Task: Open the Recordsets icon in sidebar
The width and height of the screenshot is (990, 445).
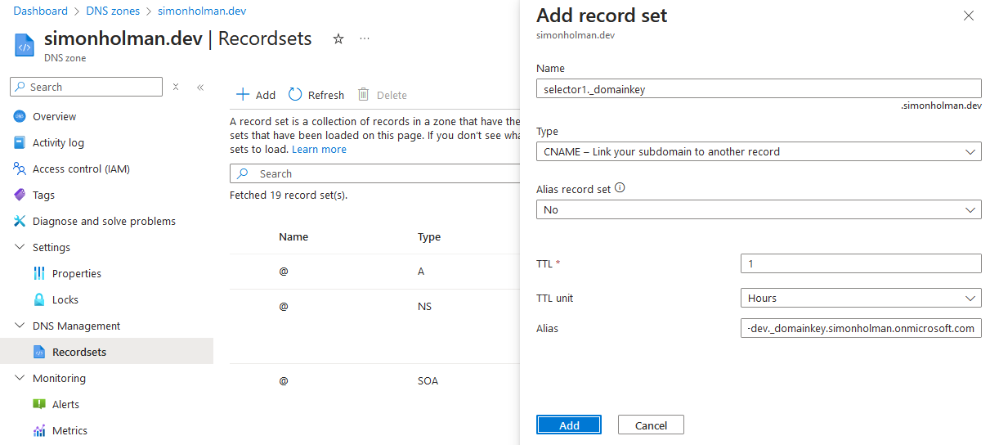Action: 39,352
